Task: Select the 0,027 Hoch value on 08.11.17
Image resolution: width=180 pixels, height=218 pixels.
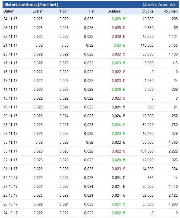Action: [64, 125]
